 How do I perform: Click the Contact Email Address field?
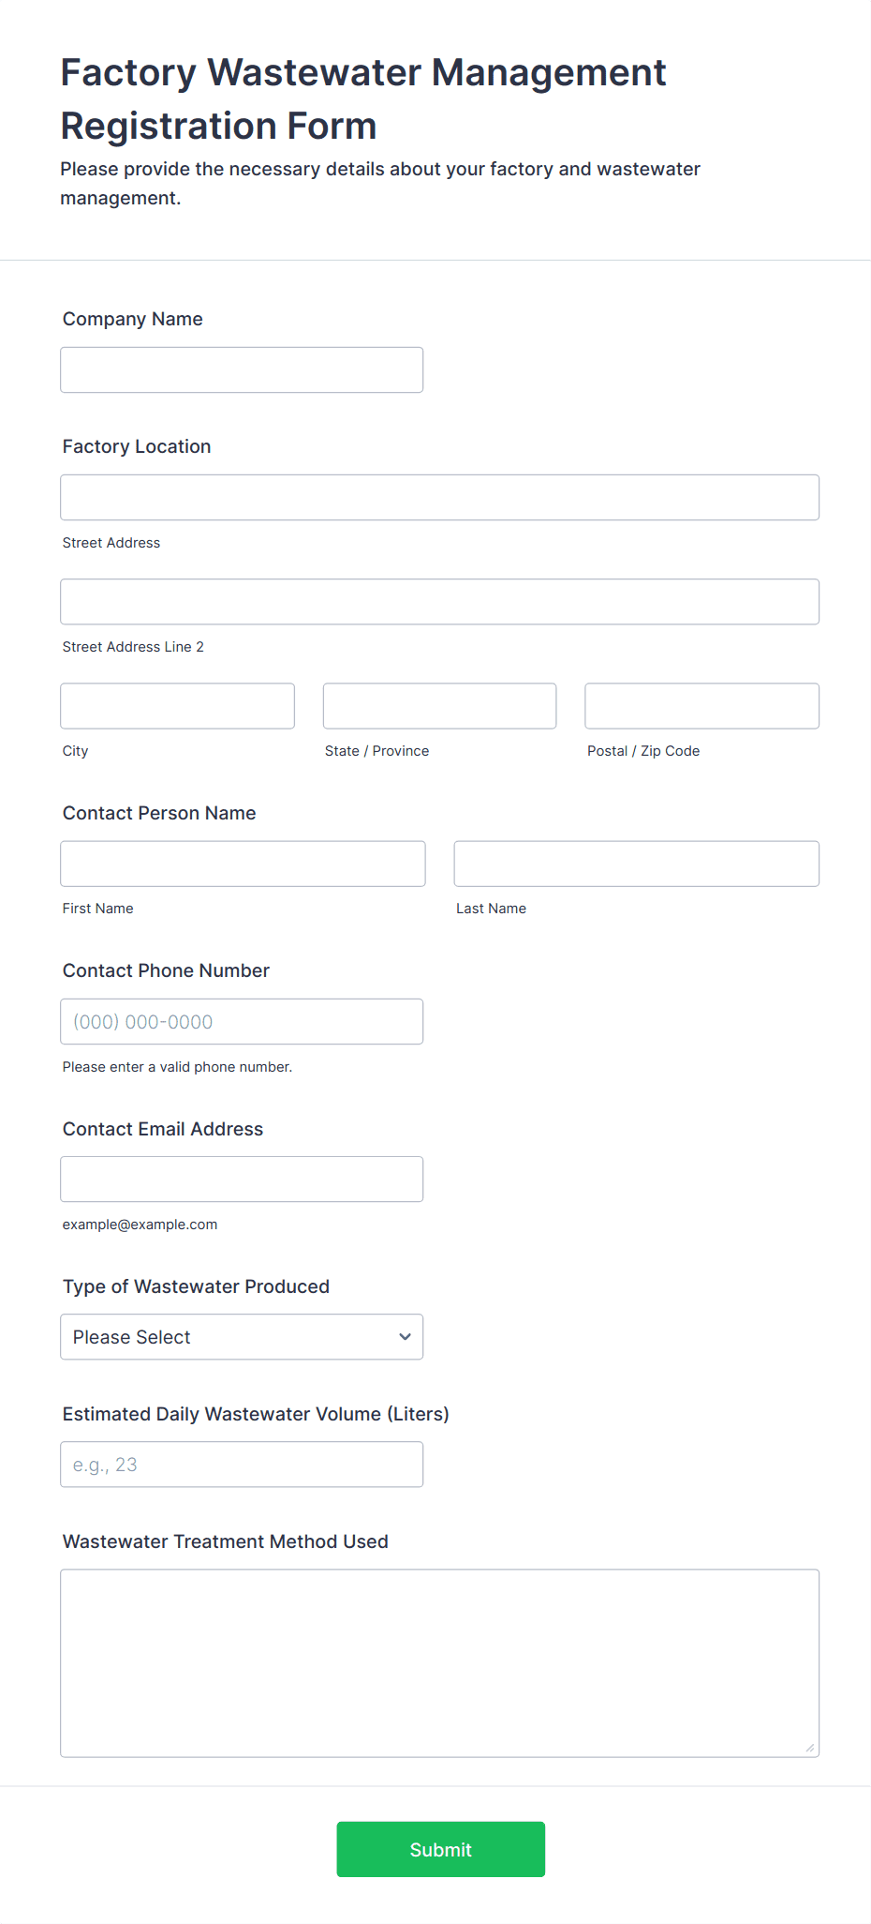coord(242,1180)
